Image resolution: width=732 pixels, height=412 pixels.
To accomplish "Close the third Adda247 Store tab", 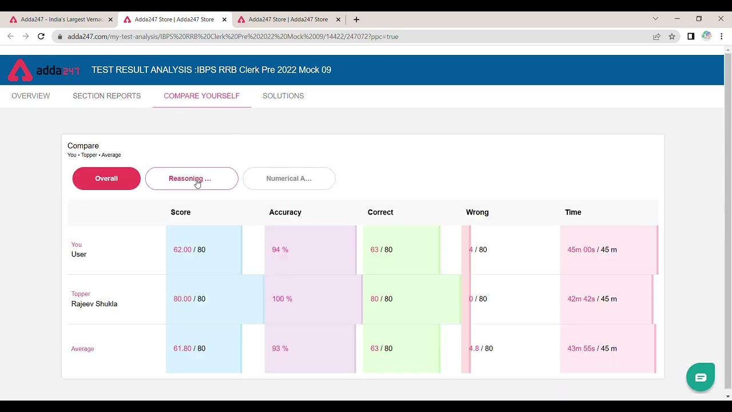I will pos(338,19).
